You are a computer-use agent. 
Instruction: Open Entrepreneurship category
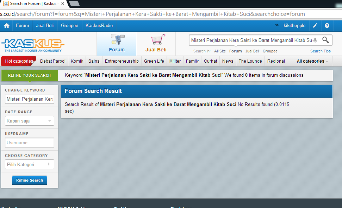click(x=122, y=61)
